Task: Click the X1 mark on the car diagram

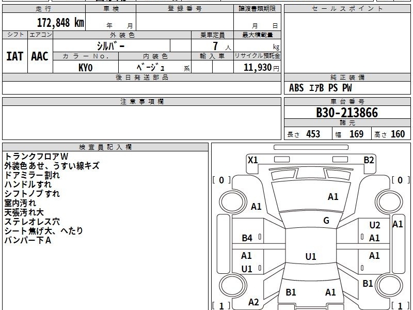Action: [x=253, y=160]
